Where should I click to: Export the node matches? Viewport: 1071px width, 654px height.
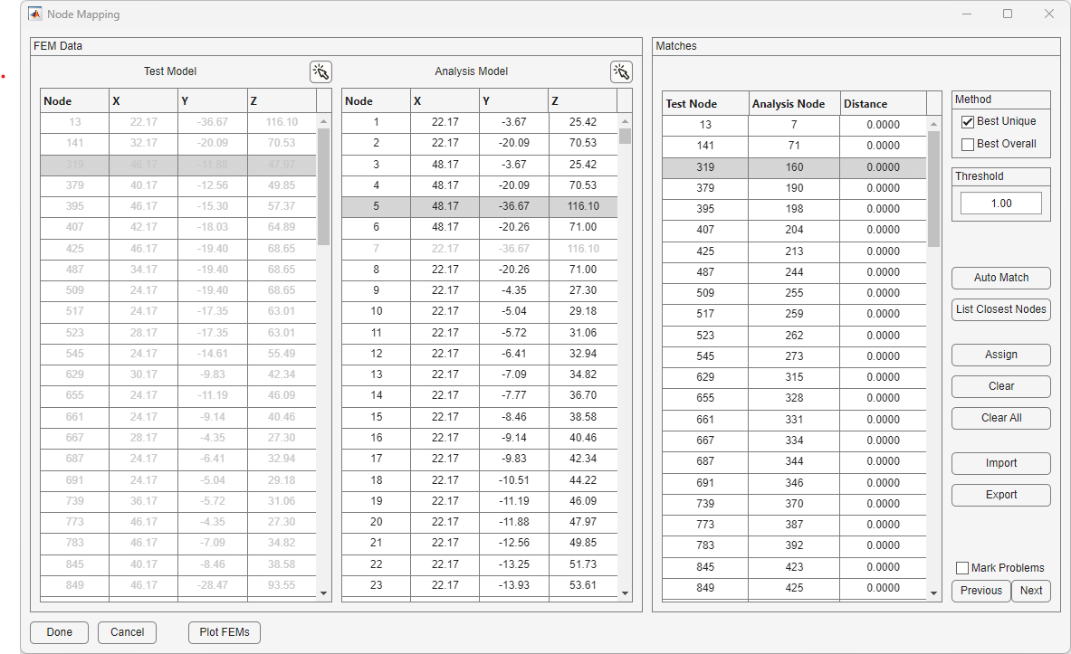1000,495
